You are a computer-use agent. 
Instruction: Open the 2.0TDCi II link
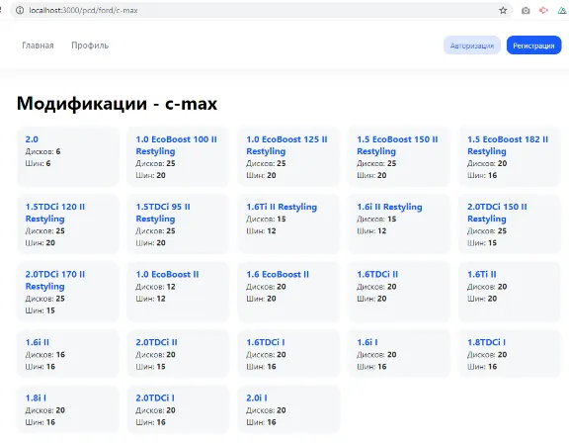click(x=157, y=342)
